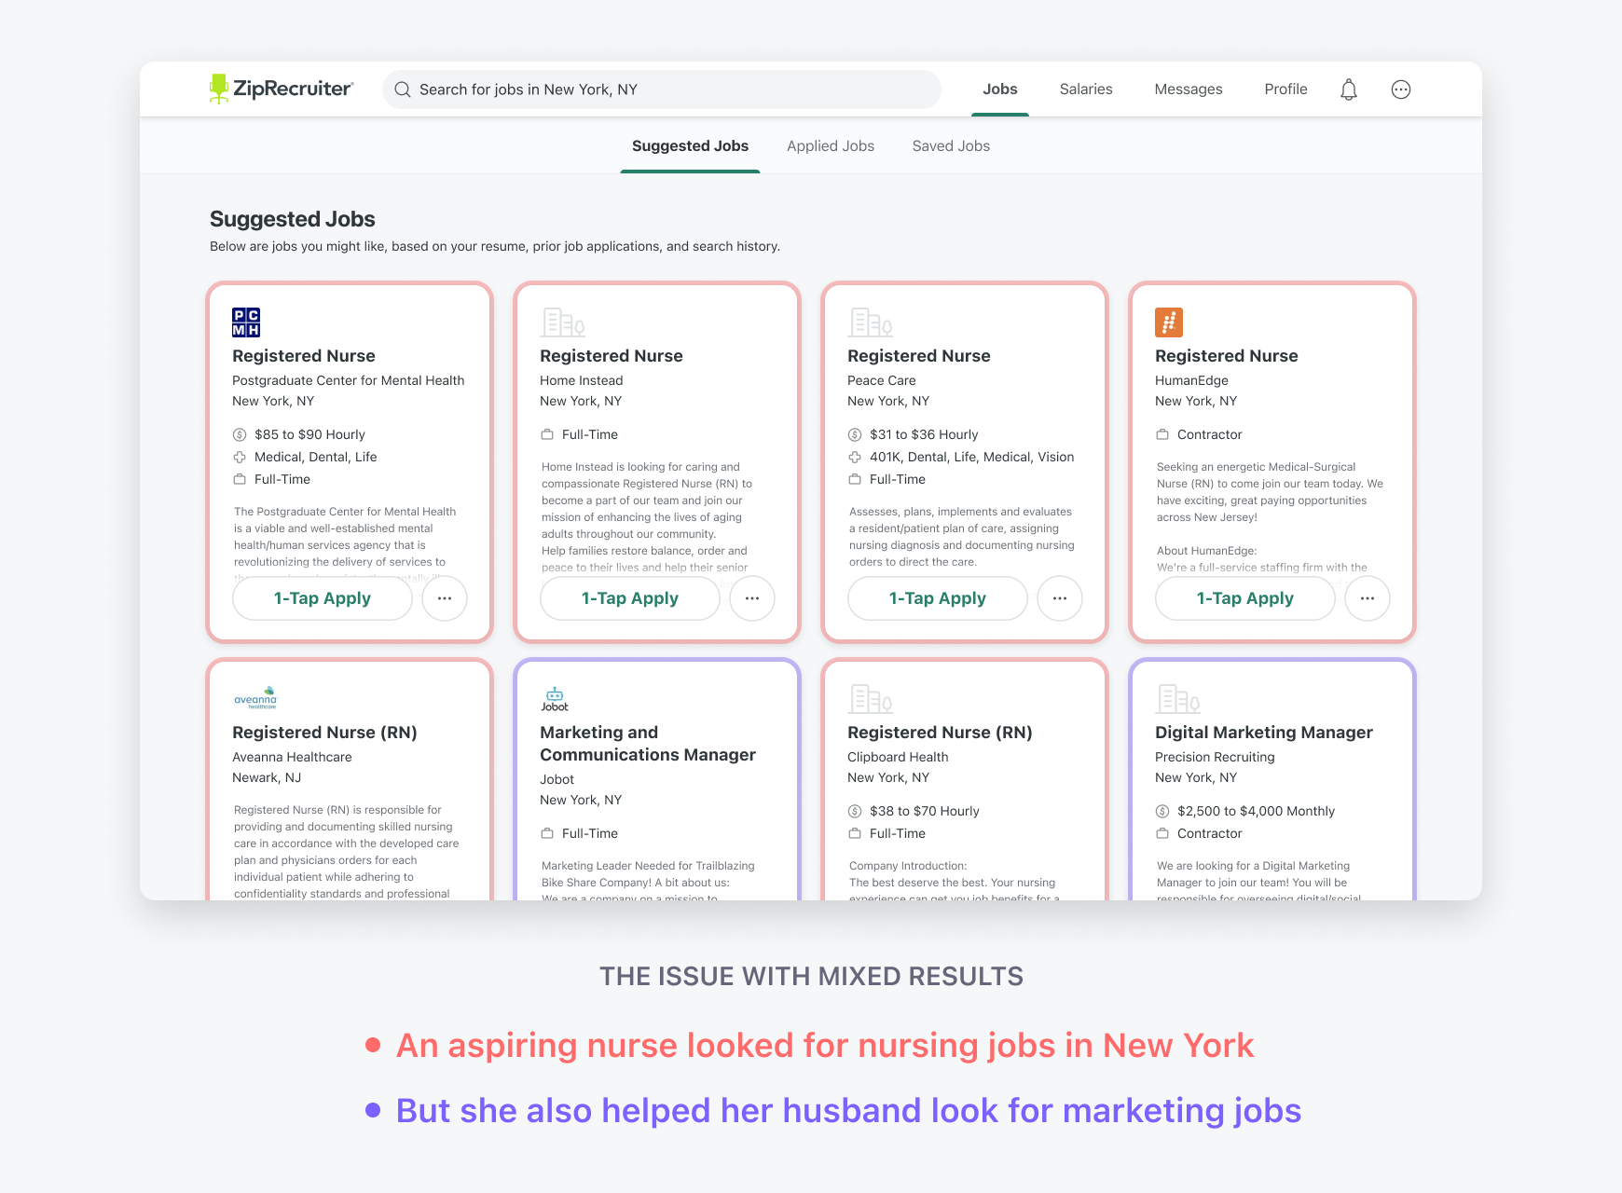Focus the search jobs in New York field

click(662, 89)
